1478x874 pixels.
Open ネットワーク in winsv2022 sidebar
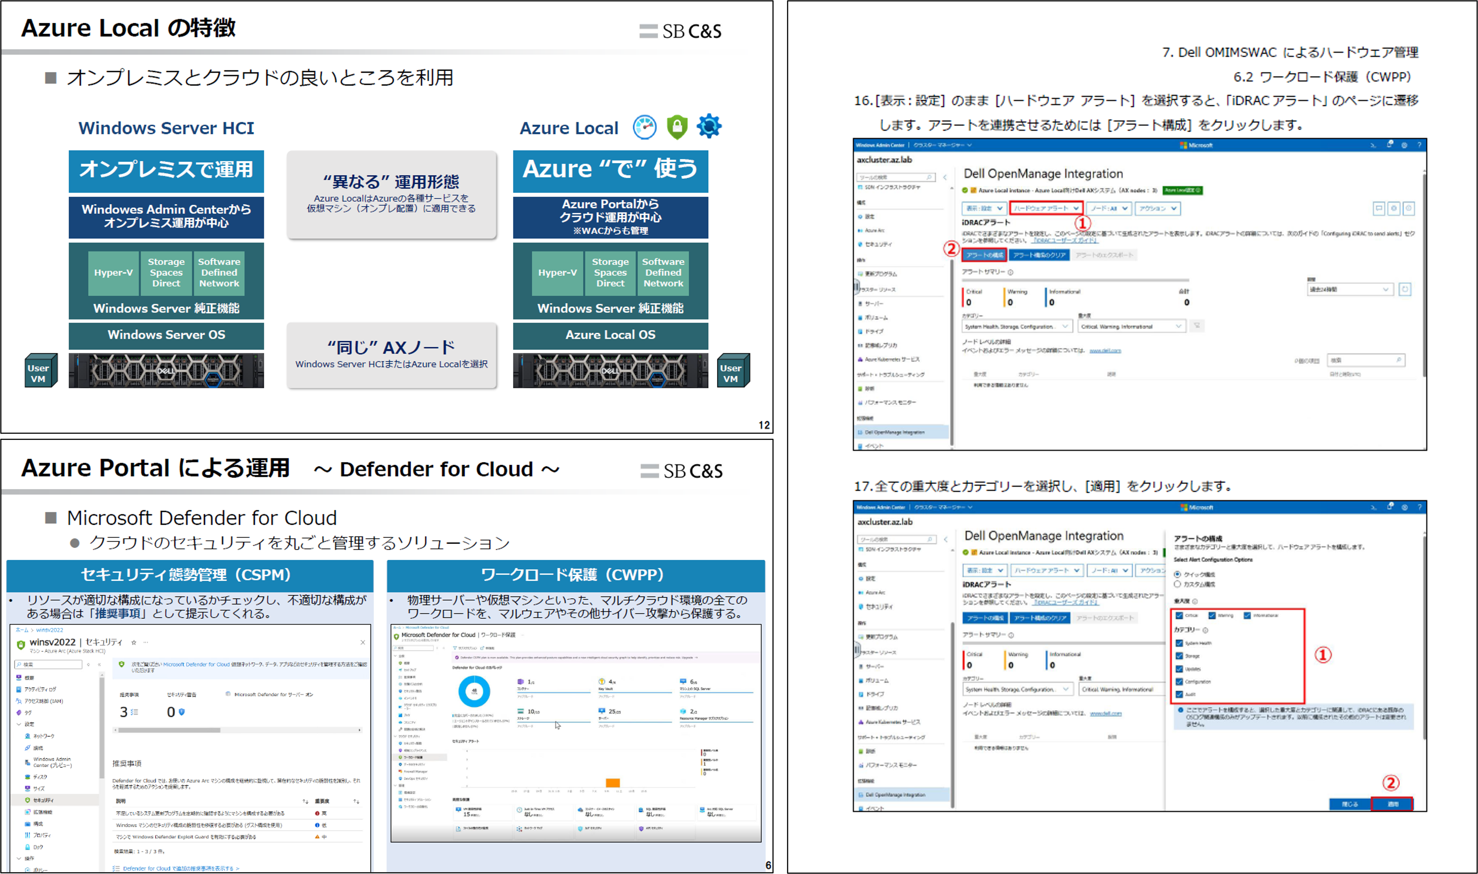pyautogui.click(x=39, y=736)
